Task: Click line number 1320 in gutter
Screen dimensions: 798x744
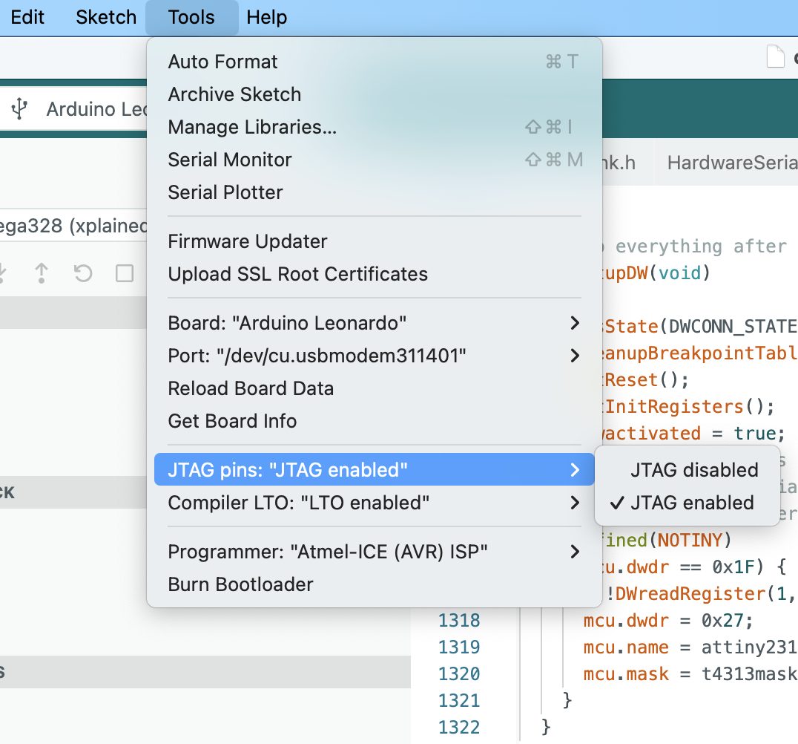Action: click(x=459, y=673)
